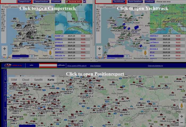Click the APRS globe logo

click(x=8, y=65)
